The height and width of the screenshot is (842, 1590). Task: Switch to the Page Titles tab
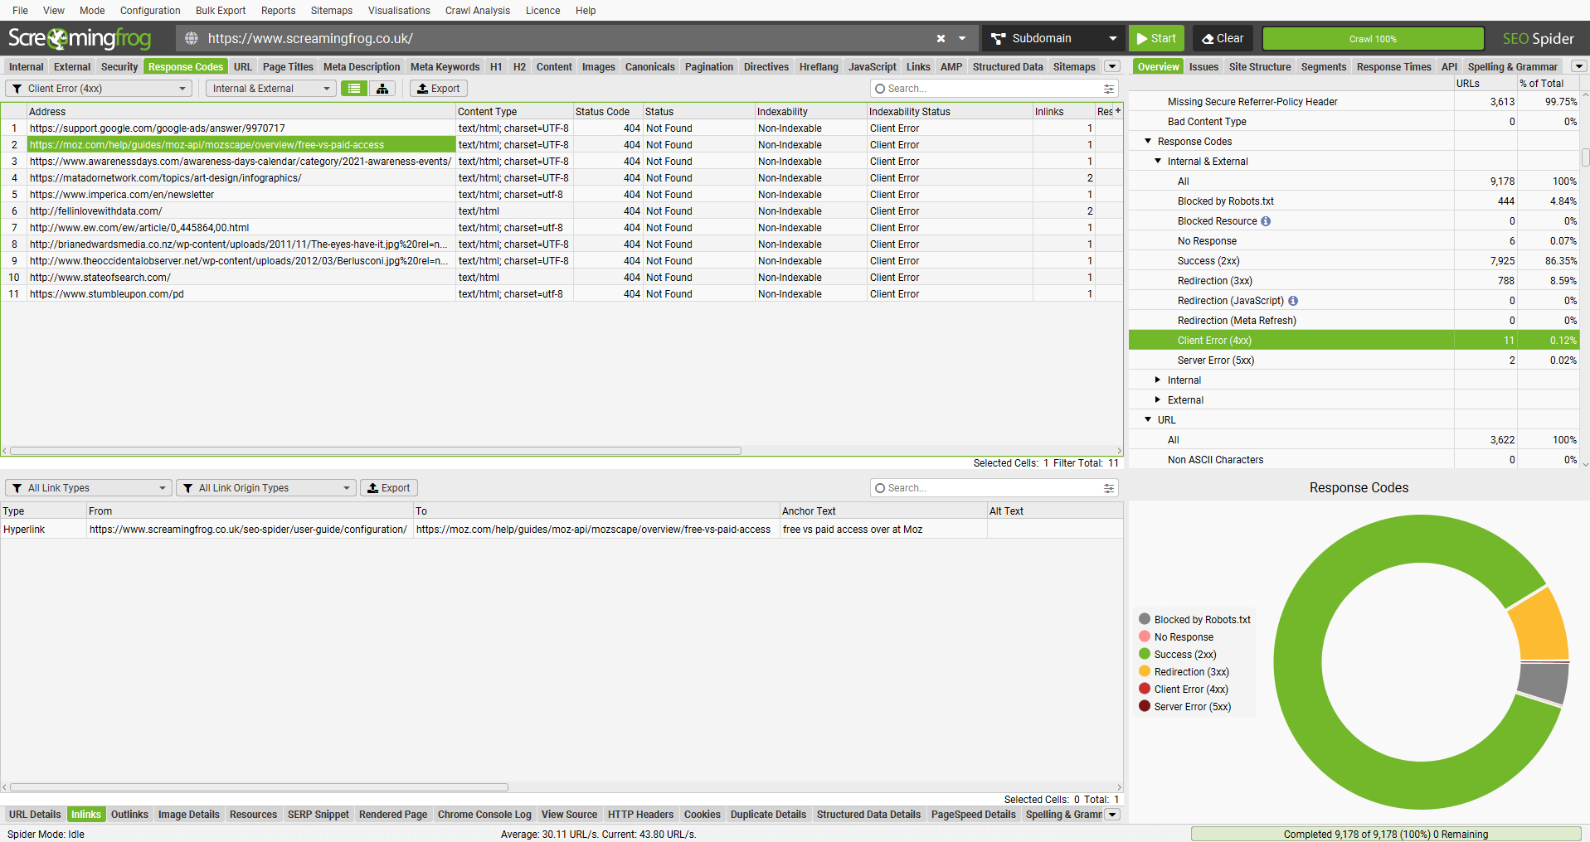pos(288,67)
